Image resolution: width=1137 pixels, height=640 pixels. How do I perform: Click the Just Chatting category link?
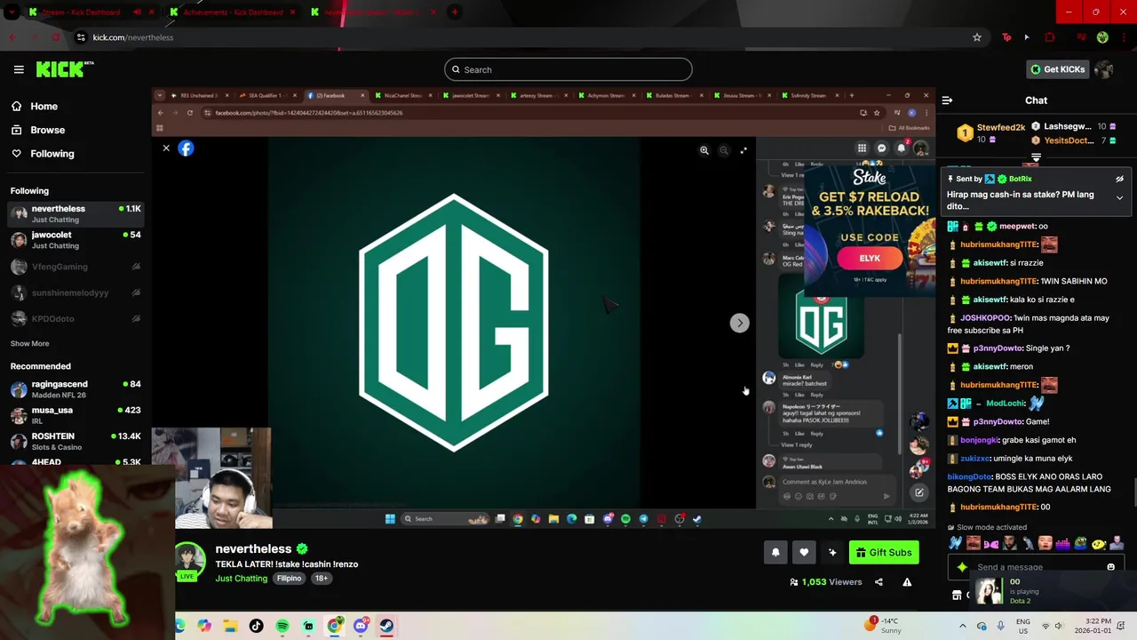tap(241, 579)
